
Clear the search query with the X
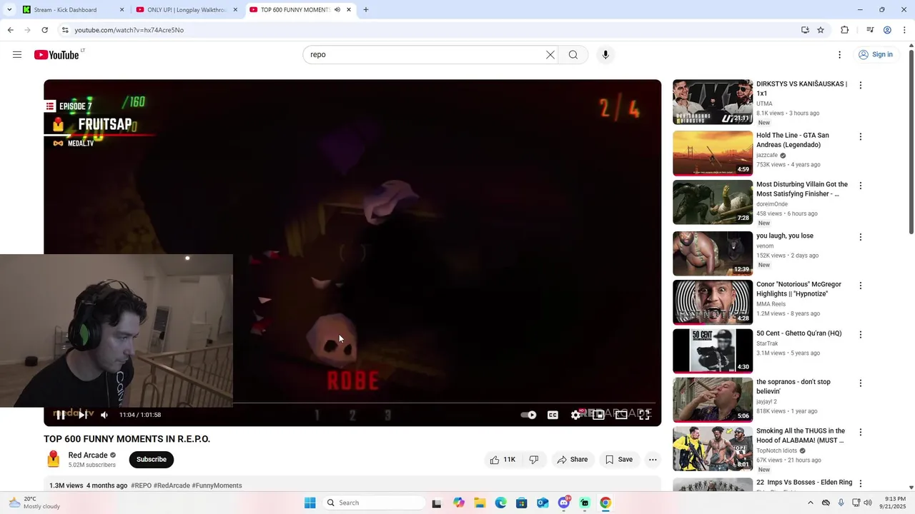coord(550,55)
